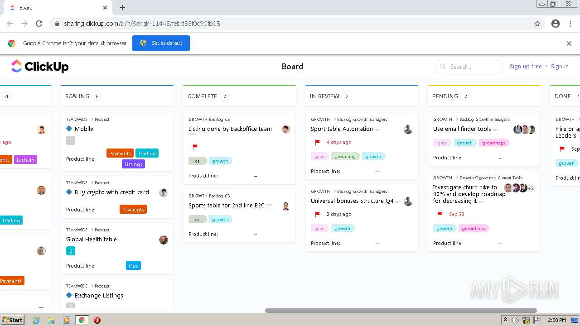Image resolution: width=580 pixels, height=326 pixels.
Task: Open Investigate churn hike task
Action: tap(469, 194)
